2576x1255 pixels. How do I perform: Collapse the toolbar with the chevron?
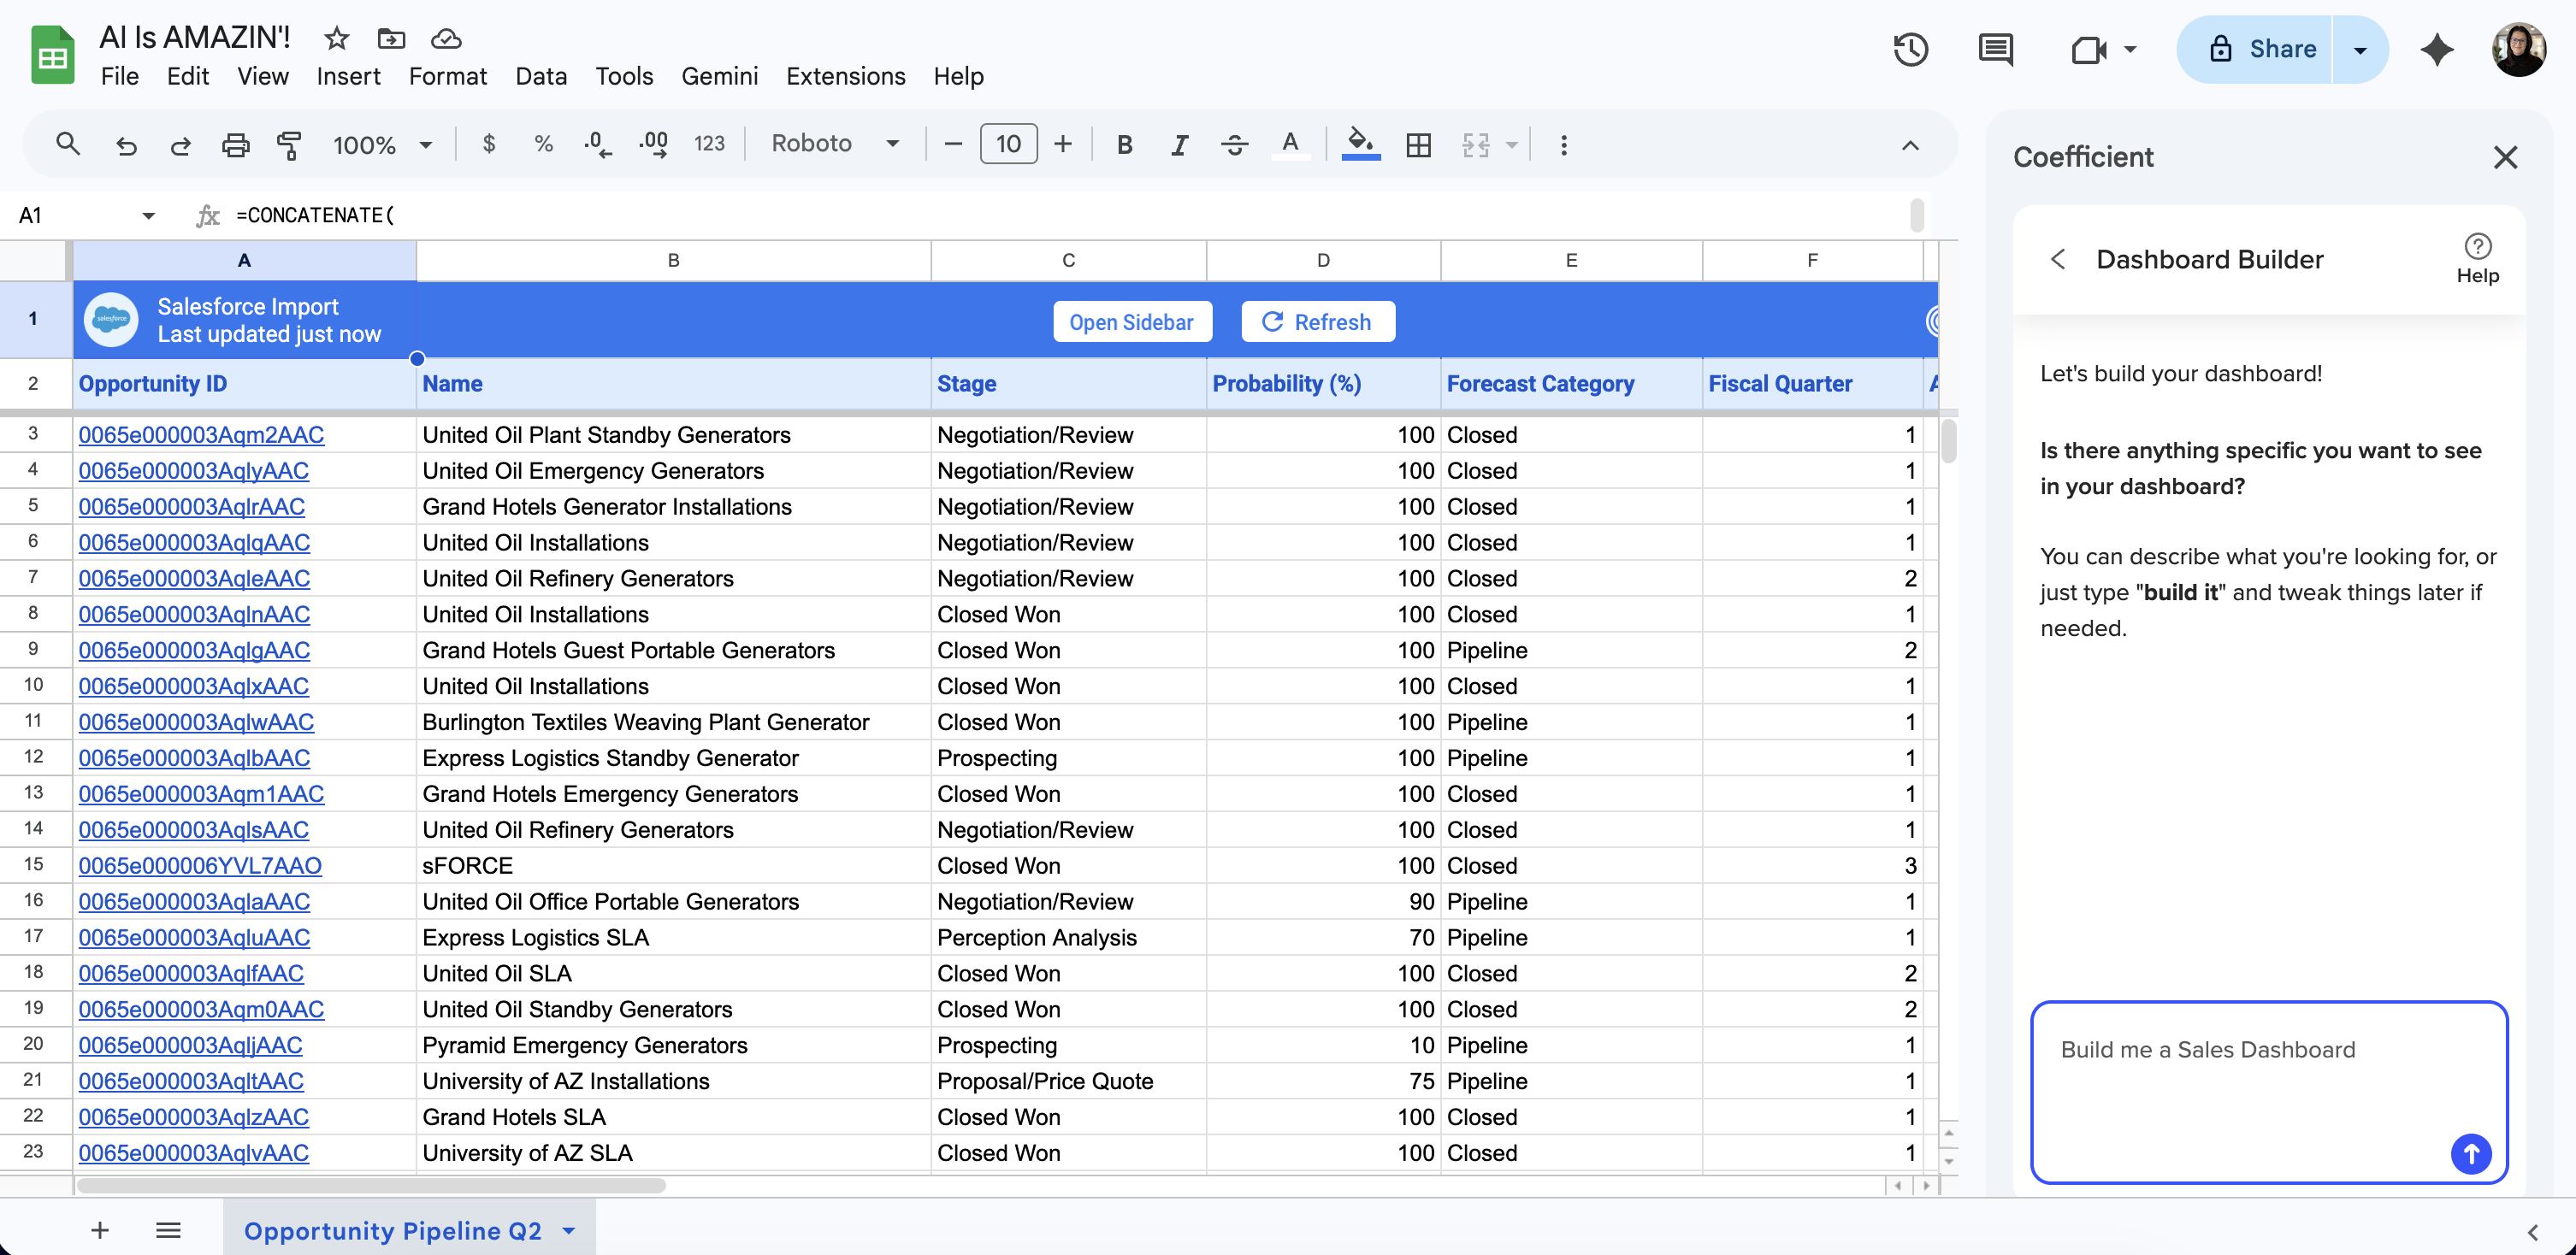click(1910, 144)
